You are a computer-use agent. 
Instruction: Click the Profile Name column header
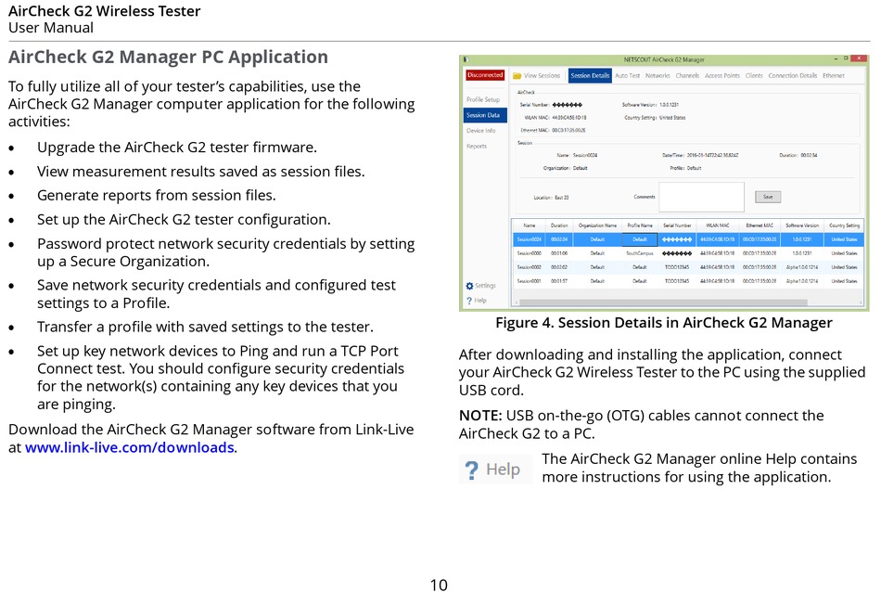pos(640,225)
